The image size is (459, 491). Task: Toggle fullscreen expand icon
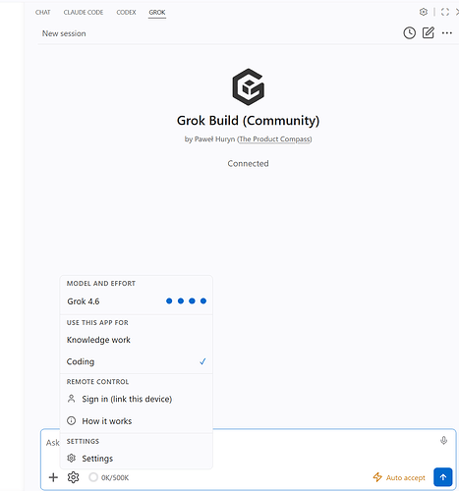point(445,12)
